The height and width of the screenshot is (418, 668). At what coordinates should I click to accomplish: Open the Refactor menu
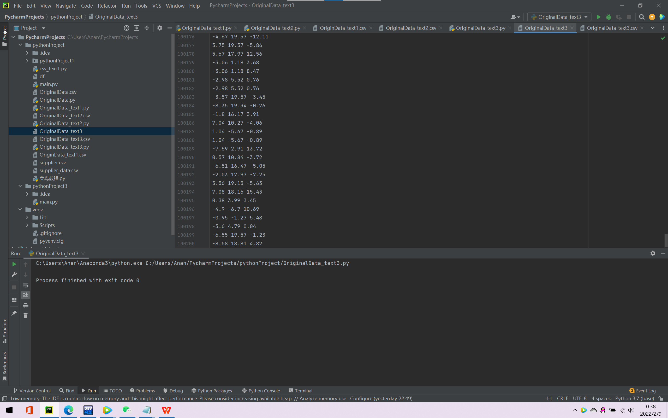tap(107, 5)
